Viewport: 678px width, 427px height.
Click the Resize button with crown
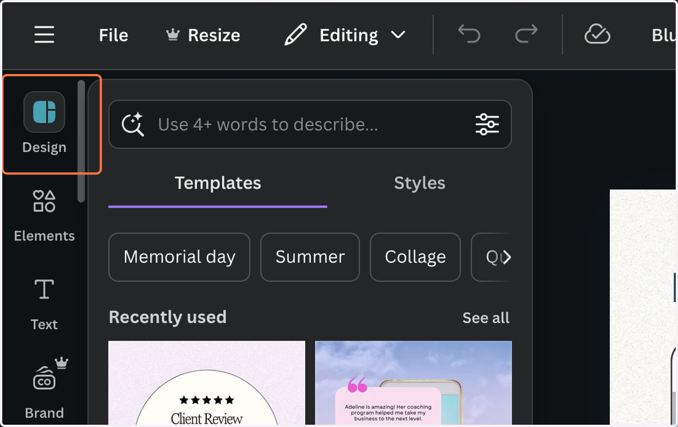coord(203,35)
